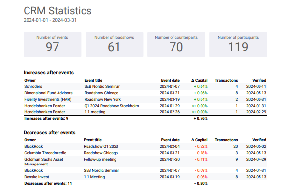Click verified date 2024-04-29
Screen dimensions: 289x192
(256, 160)
